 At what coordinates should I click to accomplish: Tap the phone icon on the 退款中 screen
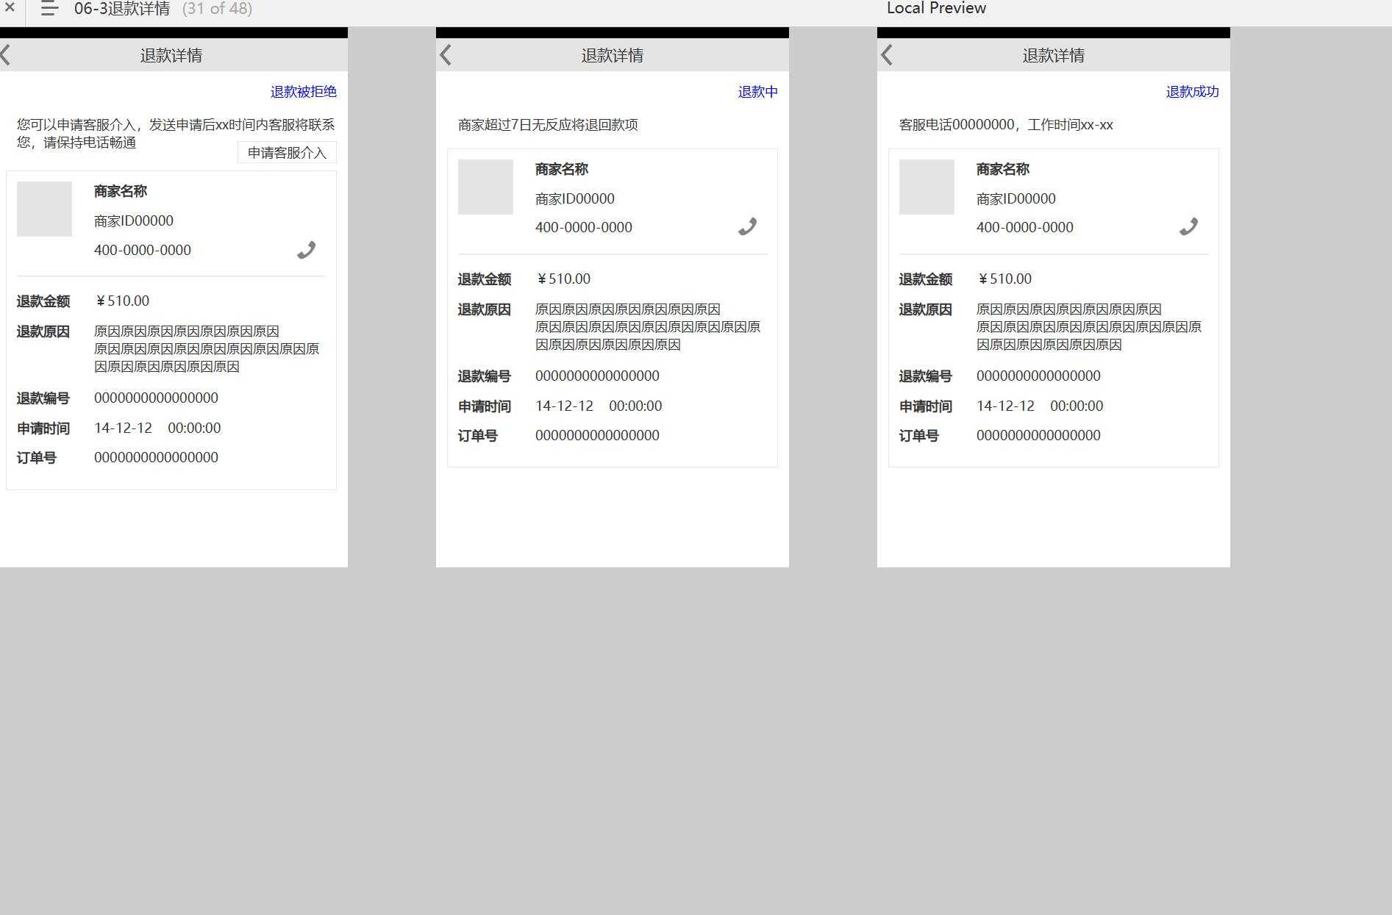tap(747, 227)
